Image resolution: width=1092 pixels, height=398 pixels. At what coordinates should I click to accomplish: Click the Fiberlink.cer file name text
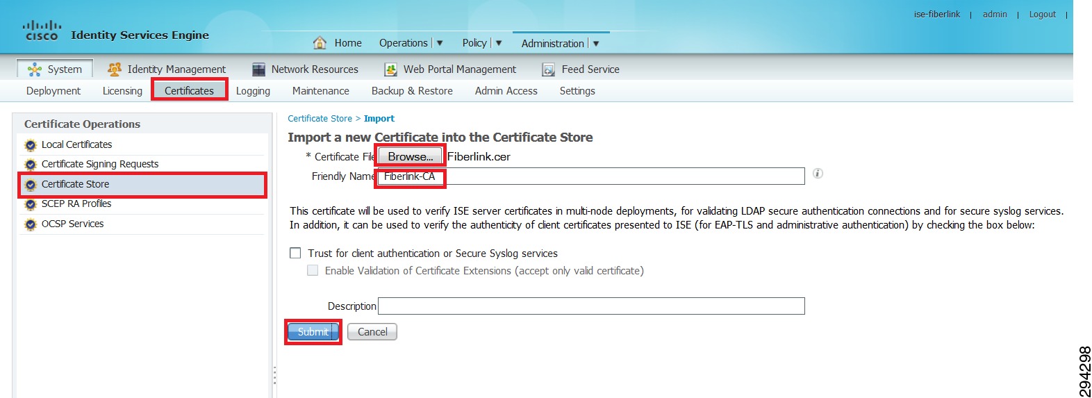click(479, 157)
